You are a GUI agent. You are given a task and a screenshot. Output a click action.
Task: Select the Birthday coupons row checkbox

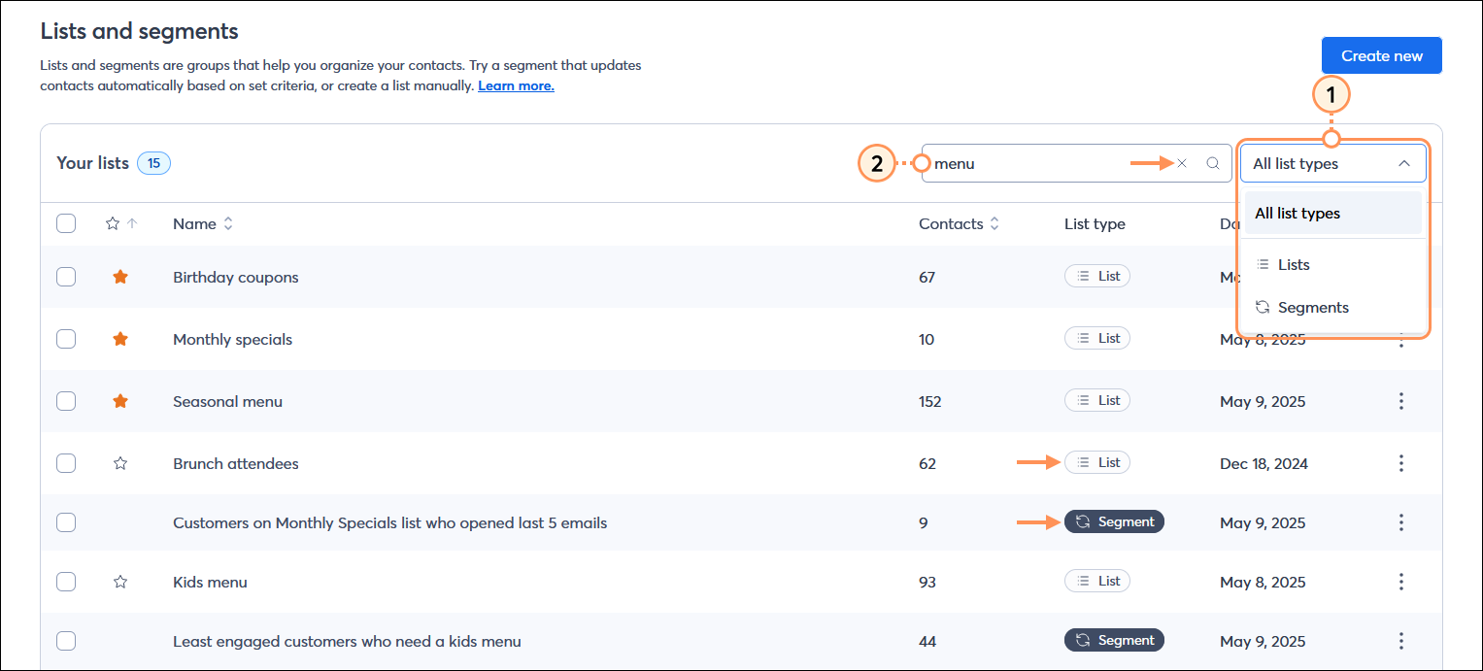coord(65,277)
